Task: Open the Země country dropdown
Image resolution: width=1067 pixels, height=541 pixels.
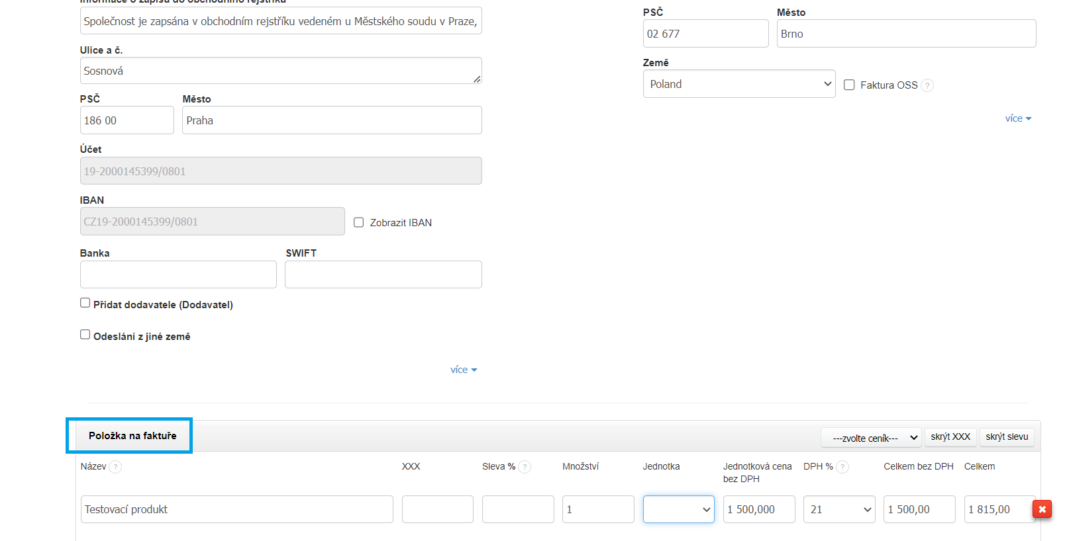Action: click(x=739, y=84)
